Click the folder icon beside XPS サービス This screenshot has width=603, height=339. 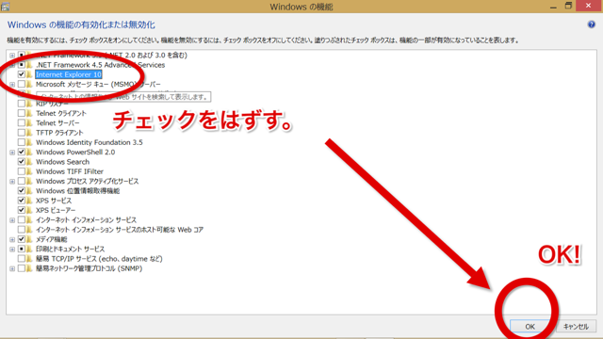(29, 201)
